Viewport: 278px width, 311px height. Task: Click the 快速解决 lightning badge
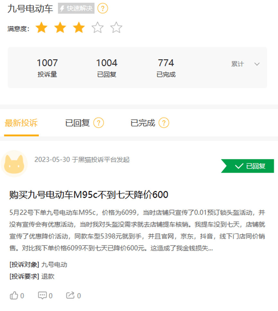[x=76, y=8]
